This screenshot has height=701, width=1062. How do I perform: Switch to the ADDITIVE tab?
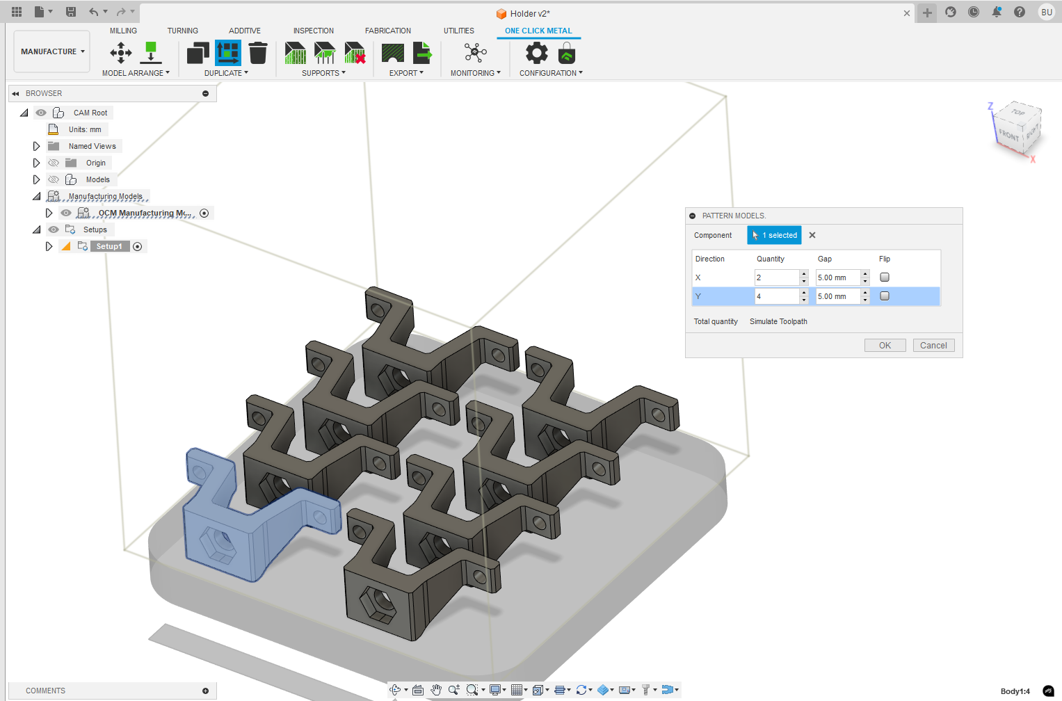click(245, 31)
